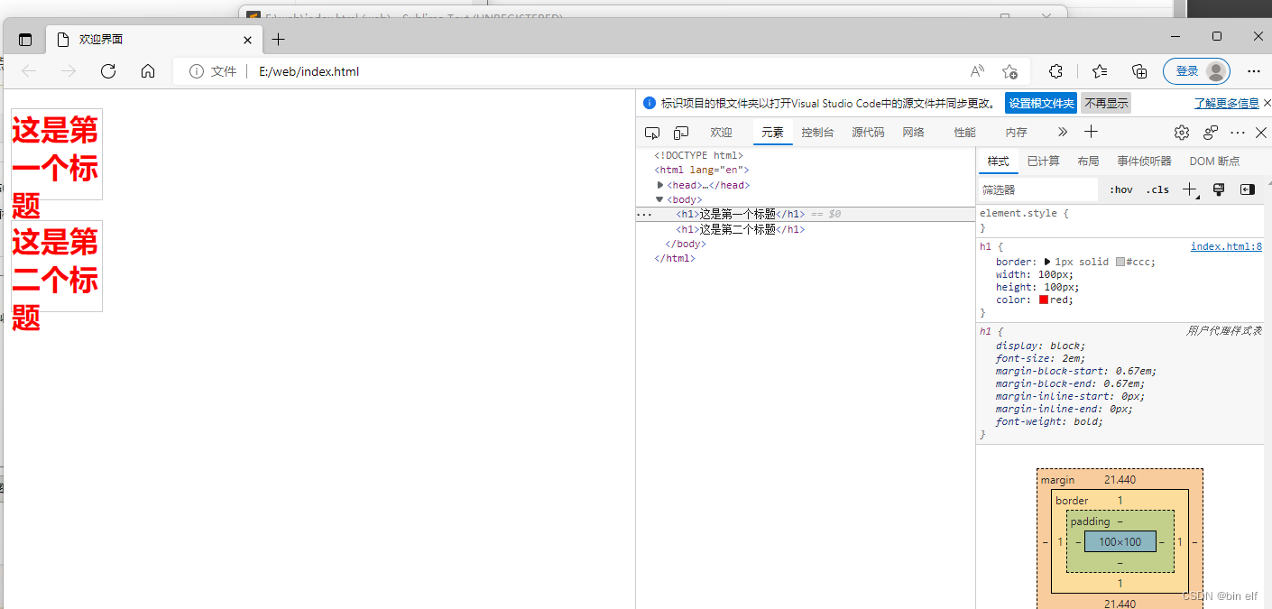Click the 筛选器 filter input field
Screen dimensions: 1272x609
1037,189
